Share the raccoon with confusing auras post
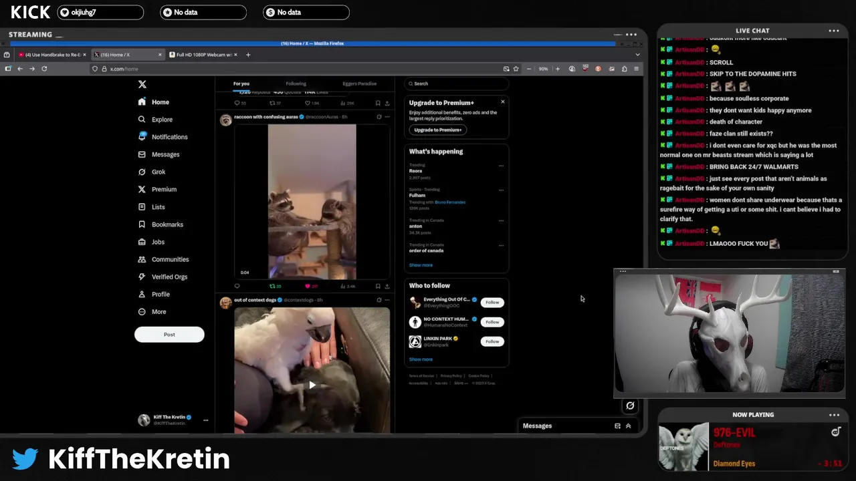856x481 pixels. 387,286
